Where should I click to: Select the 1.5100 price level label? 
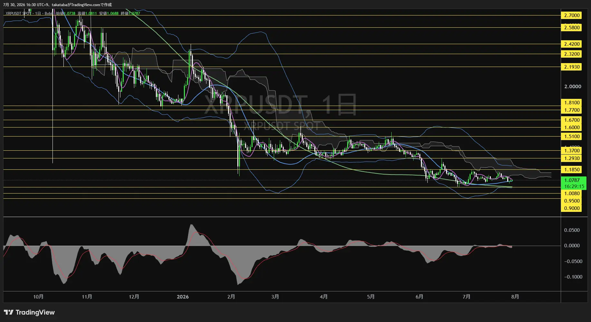572,136
